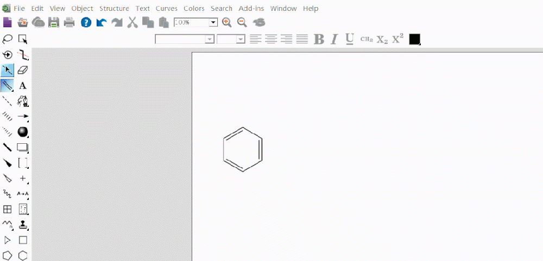Screen dimensions: 543x261
Task: Select the Chemical Symbols plus tool
Action: click(x=23, y=178)
